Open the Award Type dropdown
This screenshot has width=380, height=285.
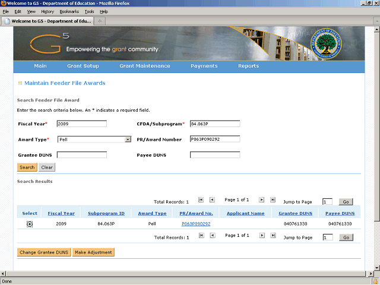[x=128, y=140]
